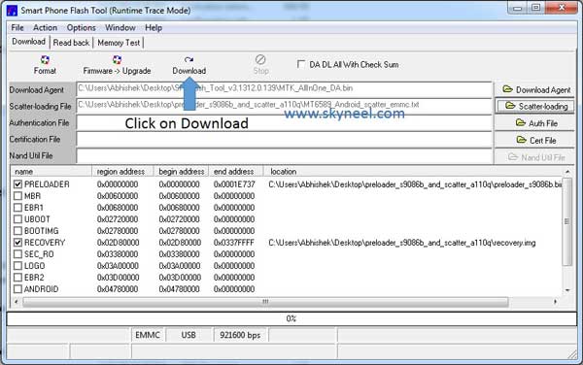This screenshot has width=583, height=365.
Task: Click the 'region address' column header
Action: coord(123,172)
